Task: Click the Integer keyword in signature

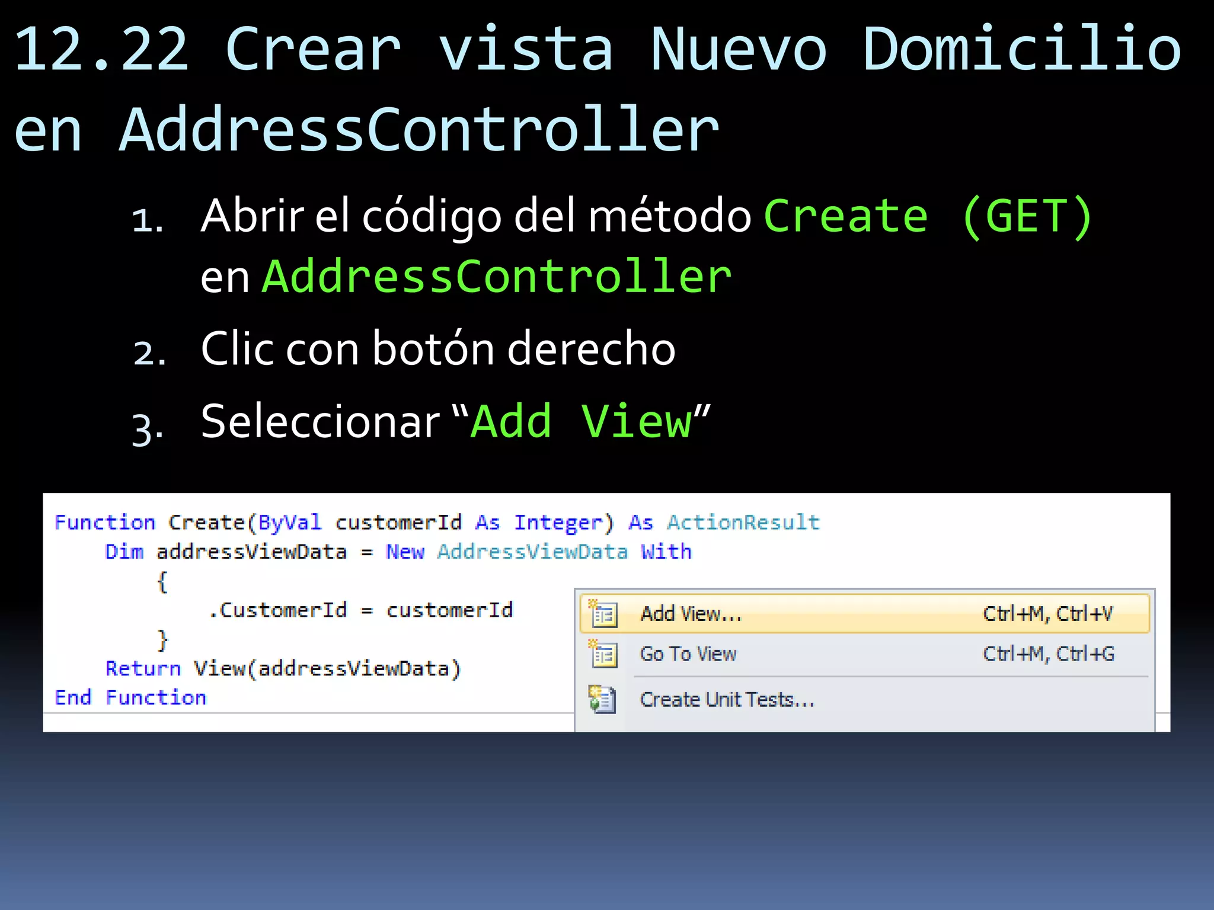Action: tap(557, 523)
